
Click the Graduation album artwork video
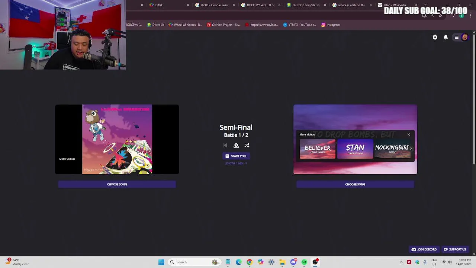click(117, 139)
